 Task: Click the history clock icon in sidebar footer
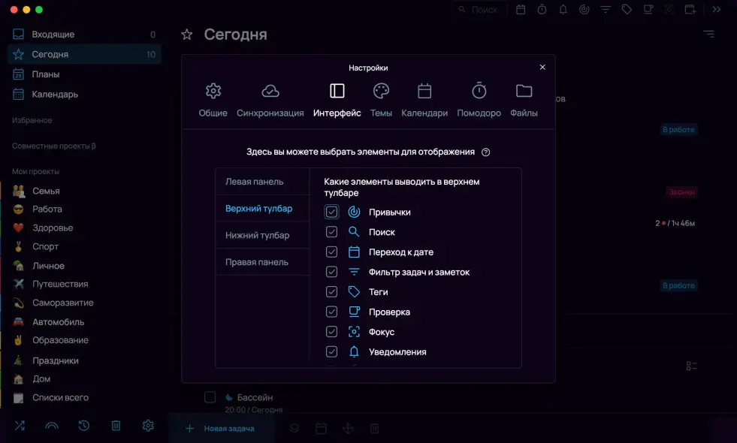[84, 426]
